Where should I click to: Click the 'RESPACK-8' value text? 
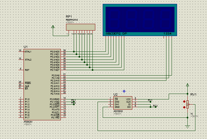click(x=72, y=20)
